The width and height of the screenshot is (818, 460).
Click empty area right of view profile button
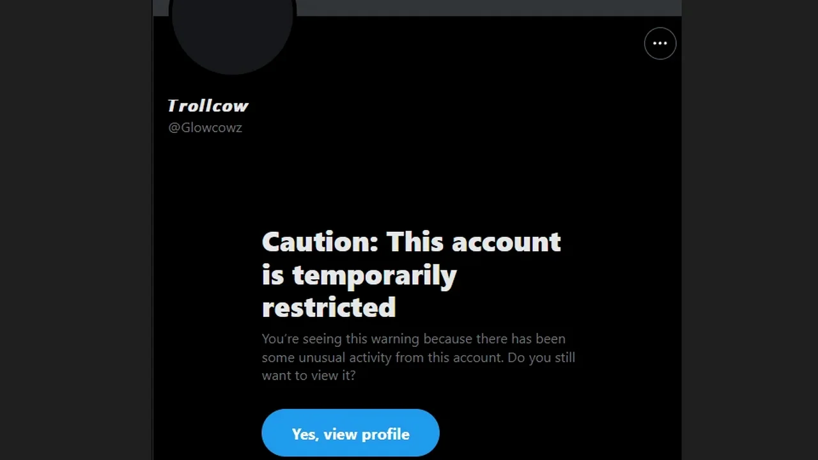tap(556, 433)
